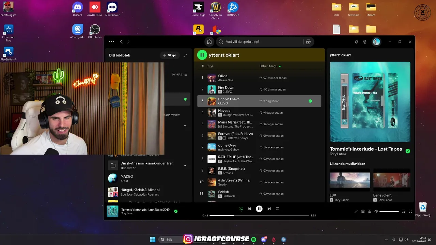
Task: Open the Cataclysm Classic desktop shortcut
Action: pyautogui.click(x=216, y=11)
